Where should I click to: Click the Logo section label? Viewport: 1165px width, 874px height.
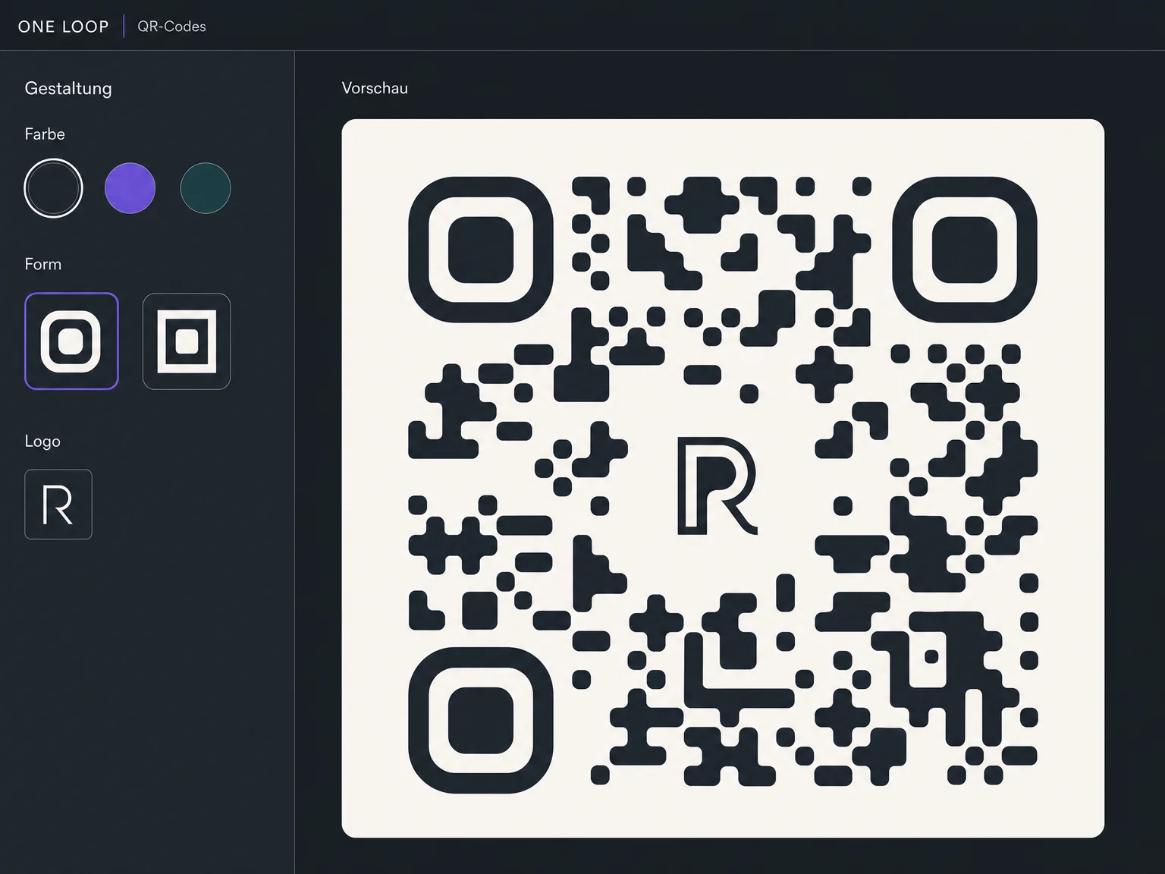42,442
